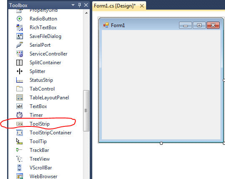The image size is (225, 179).
Task: Pick the ToolTip icon
Action: [x=19, y=141]
